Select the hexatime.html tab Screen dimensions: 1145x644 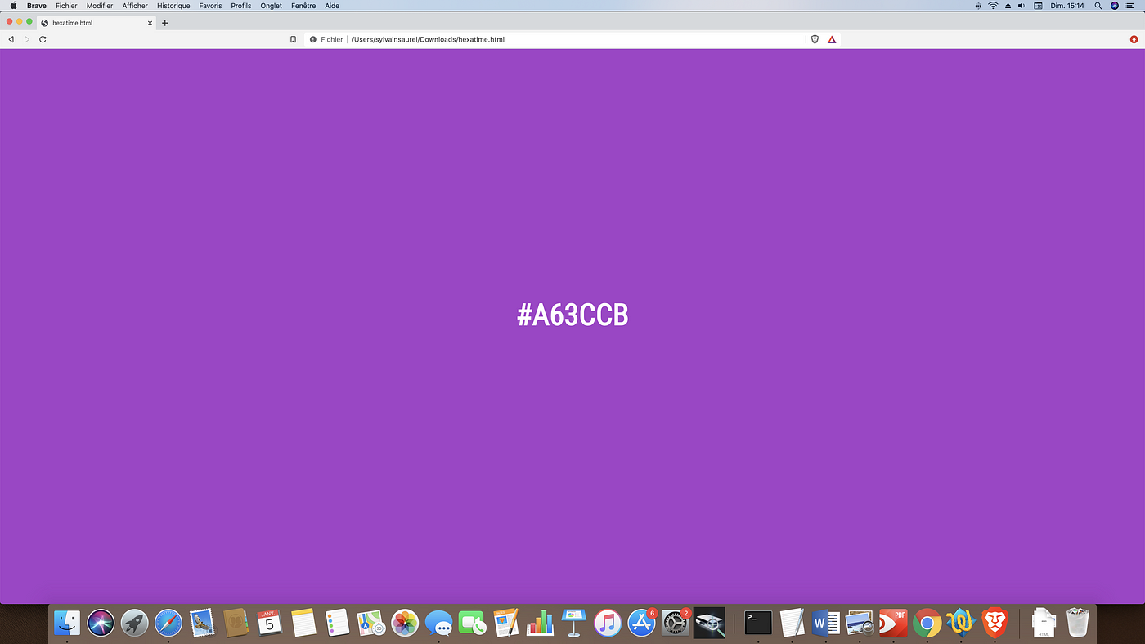97,23
